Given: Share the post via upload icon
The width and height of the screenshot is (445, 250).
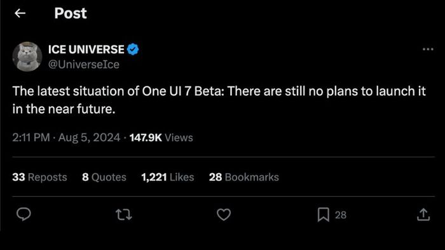Looking at the screenshot, I should [423, 214].
